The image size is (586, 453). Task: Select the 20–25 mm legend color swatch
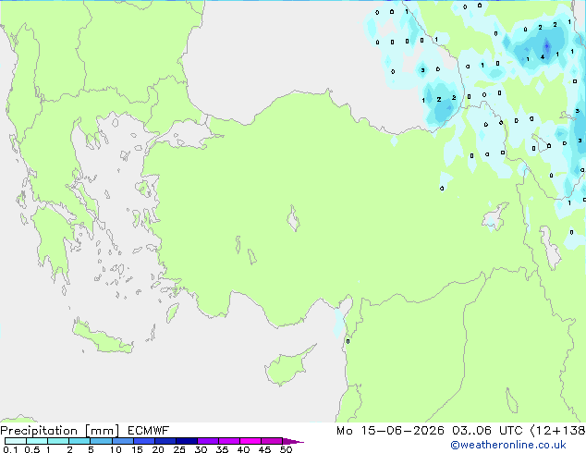pos(165,441)
